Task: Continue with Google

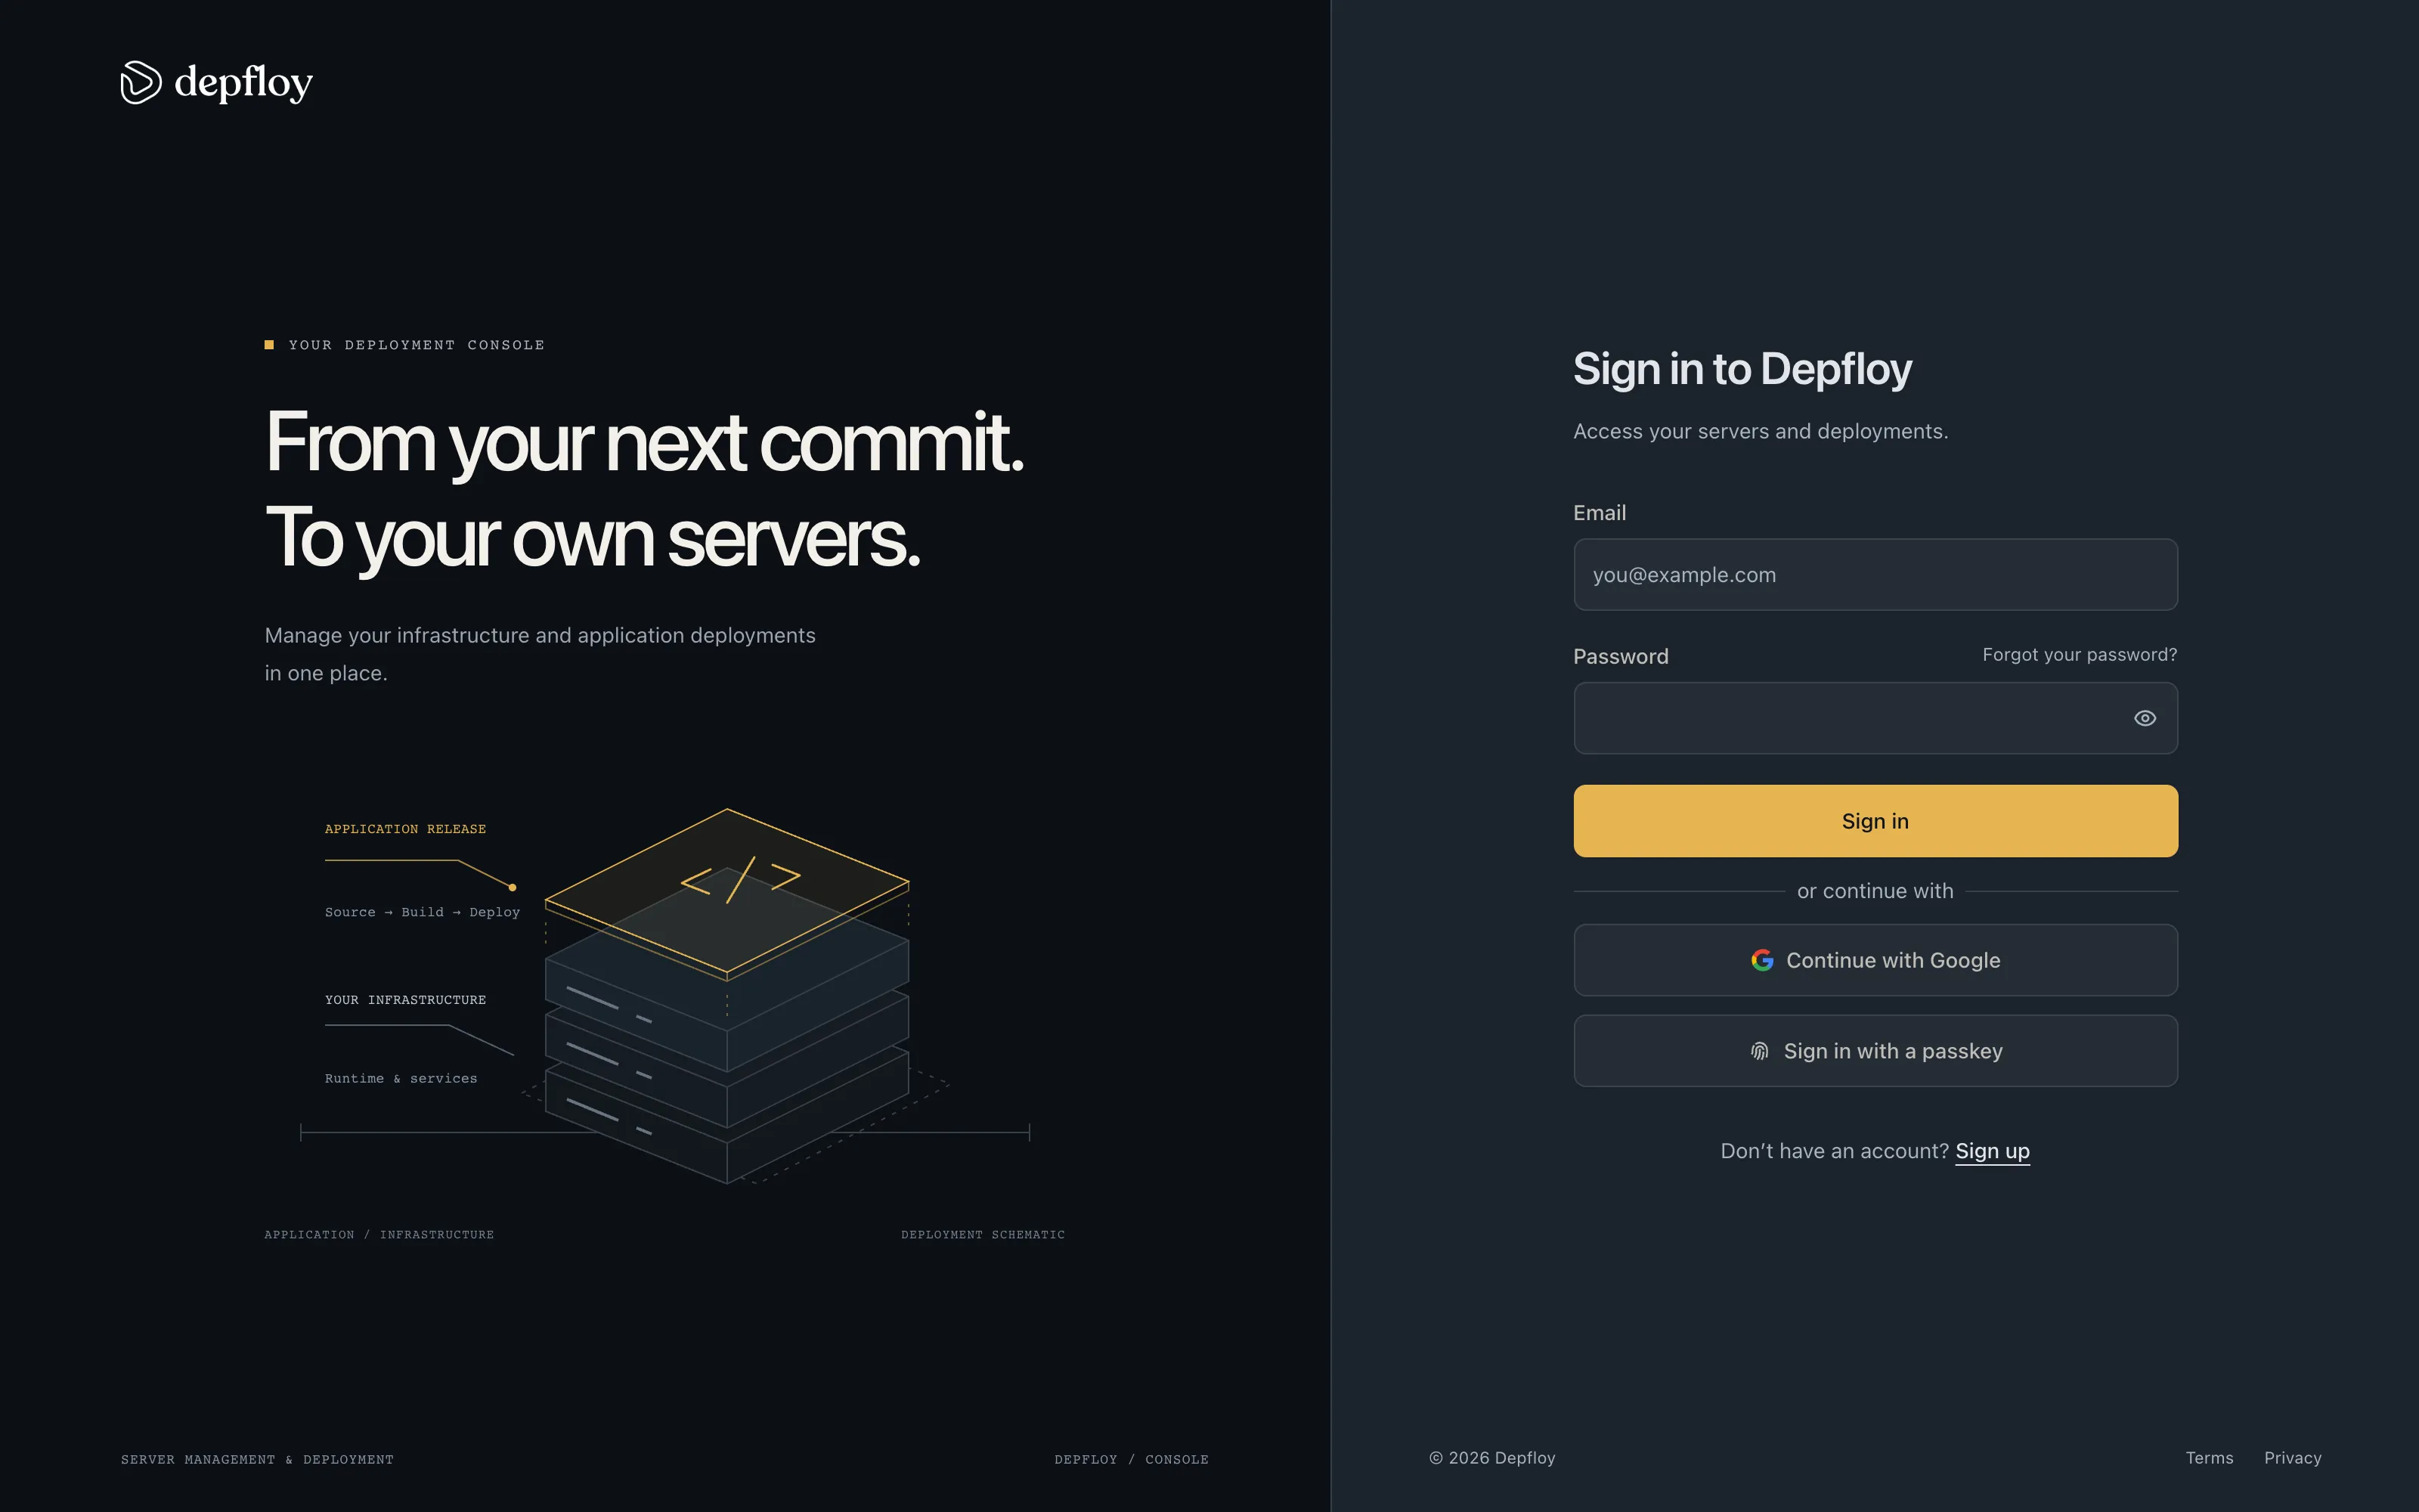Action: point(1875,960)
